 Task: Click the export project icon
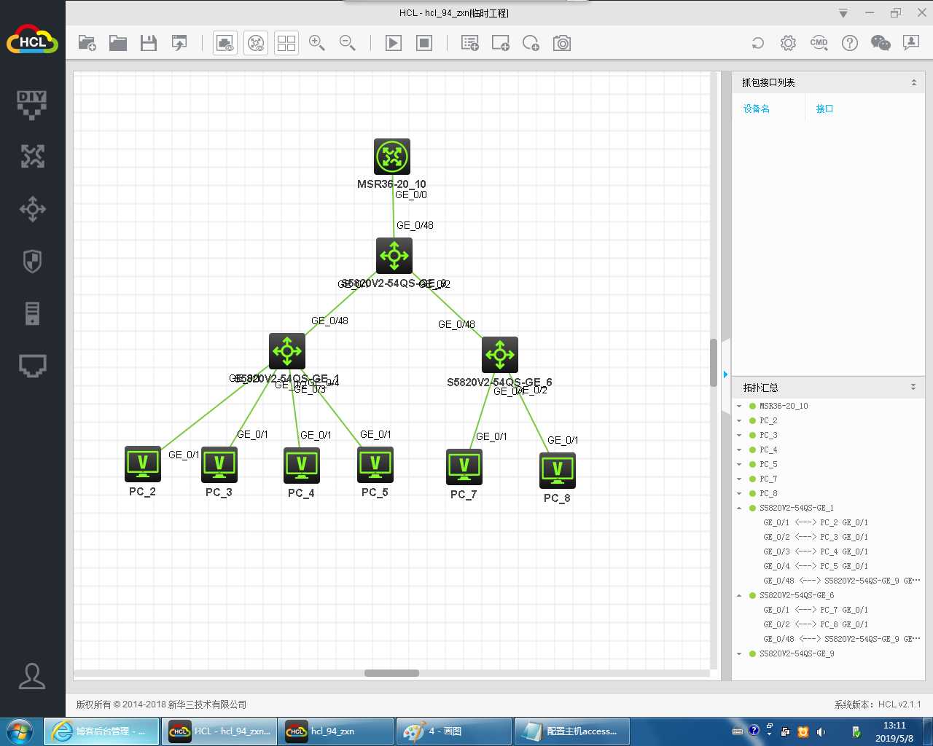(x=179, y=43)
